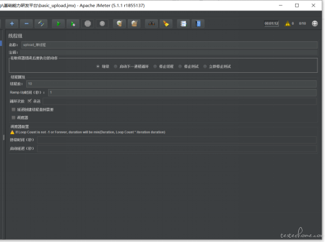
Task: Click the elapsed time 00:01:12 display
Action: point(271,24)
